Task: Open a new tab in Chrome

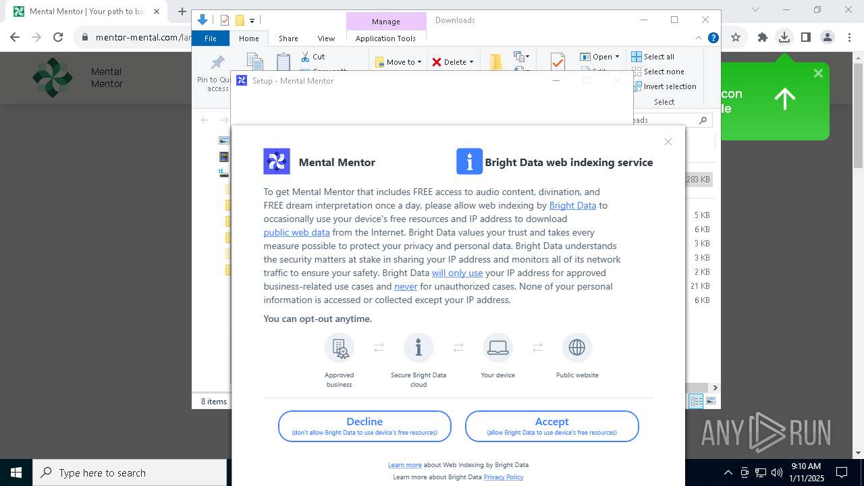Action: pyautogui.click(x=182, y=11)
